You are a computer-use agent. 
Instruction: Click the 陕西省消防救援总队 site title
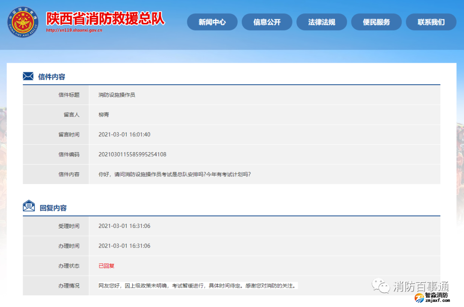pos(105,18)
